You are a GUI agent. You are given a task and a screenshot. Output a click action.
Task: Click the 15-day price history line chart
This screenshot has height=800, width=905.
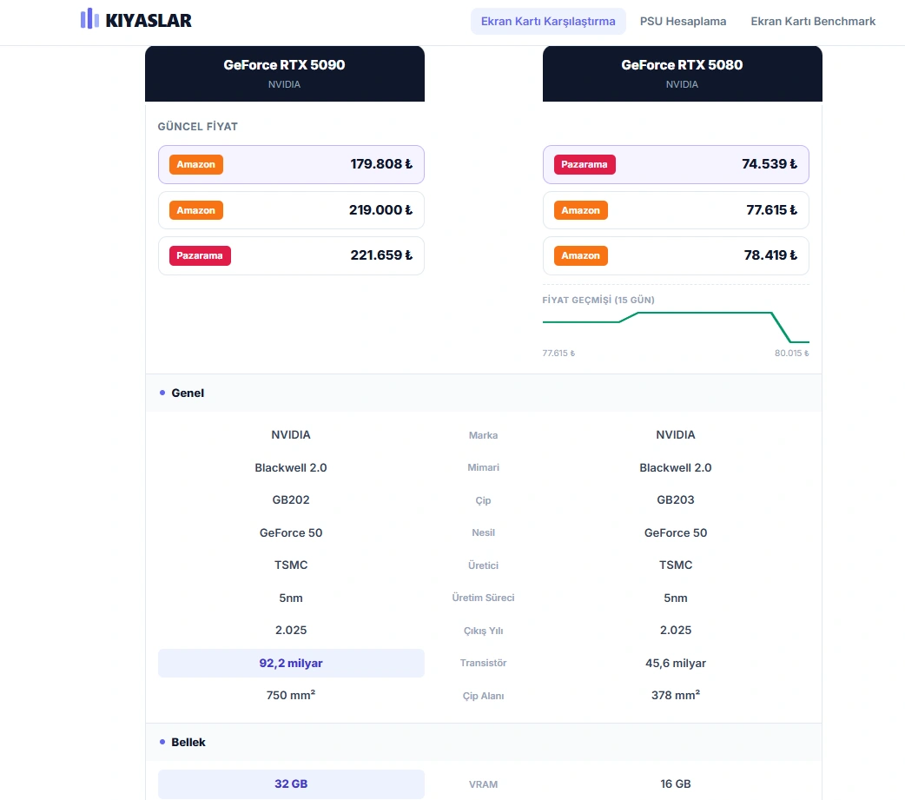click(676, 327)
